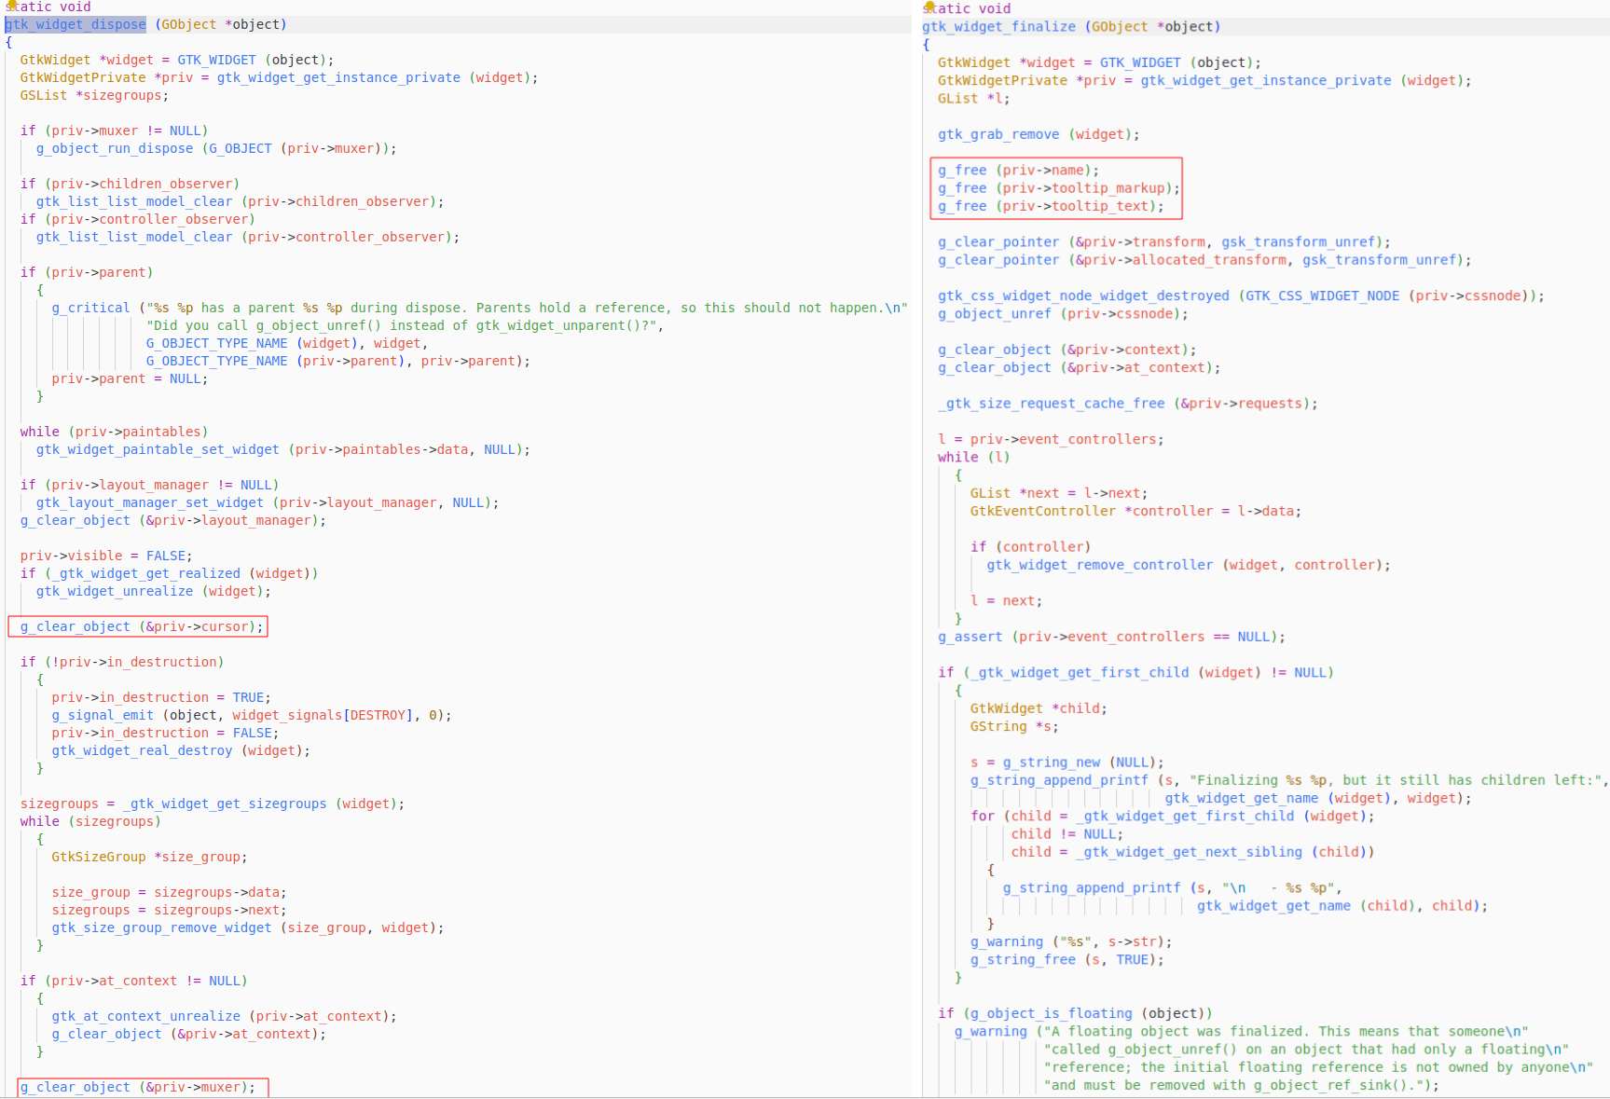Click the g_clear_pointer (&priv->transform) line

1164,241
